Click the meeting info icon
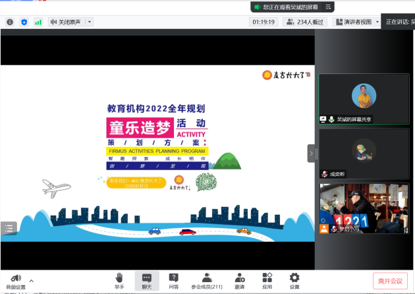Viewport: 415px width, 294px height. pyautogui.click(x=10, y=22)
